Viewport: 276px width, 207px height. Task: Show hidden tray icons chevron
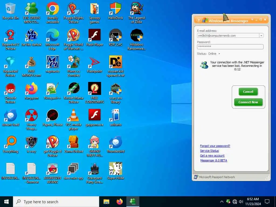coord(222,202)
